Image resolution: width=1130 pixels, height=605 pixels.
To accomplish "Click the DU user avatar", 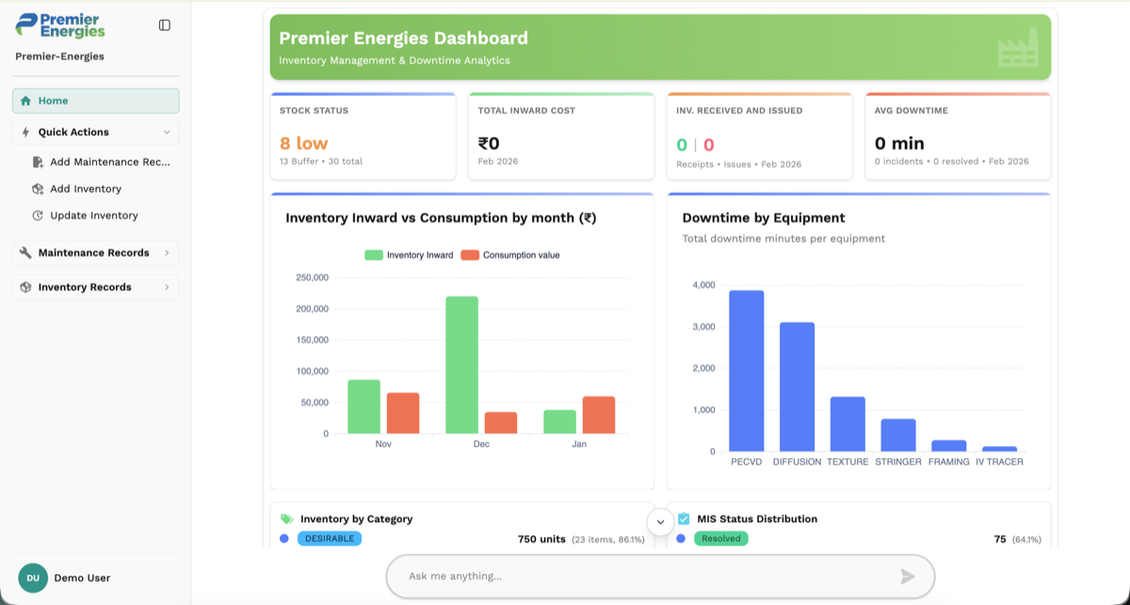I will (x=33, y=578).
